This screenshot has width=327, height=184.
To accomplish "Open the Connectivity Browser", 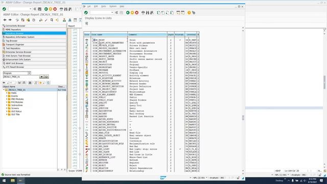I will pyautogui.click(x=34, y=26).
